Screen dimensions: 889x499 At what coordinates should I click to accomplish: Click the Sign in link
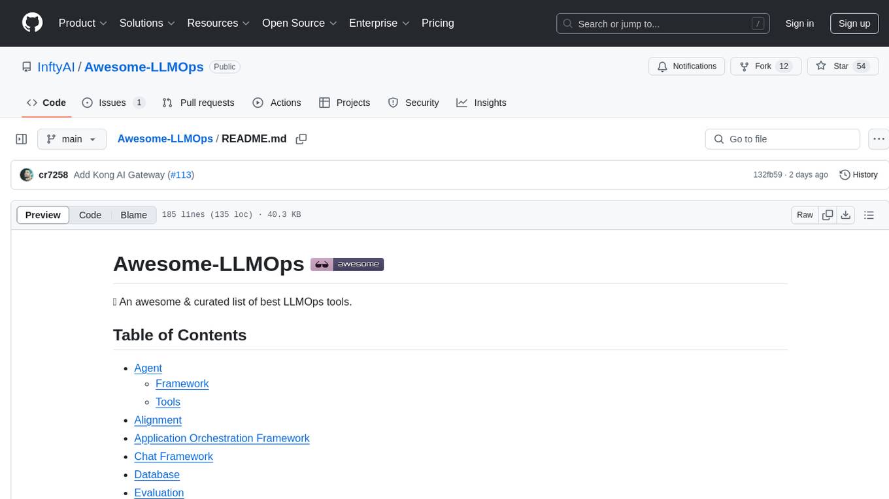799,24
